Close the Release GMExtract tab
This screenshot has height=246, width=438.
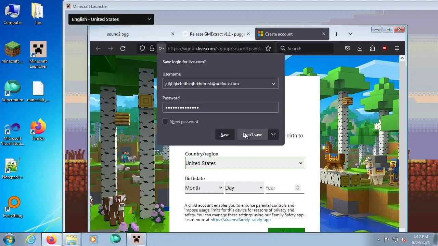click(248, 34)
